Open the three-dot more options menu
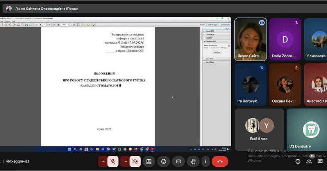327x171 pixels. pyautogui.click(x=205, y=161)
